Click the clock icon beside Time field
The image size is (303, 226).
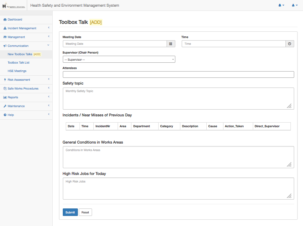point(290,44)
